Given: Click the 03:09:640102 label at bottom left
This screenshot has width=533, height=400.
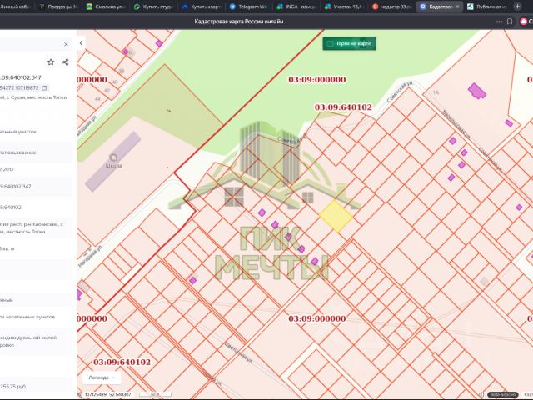Looking at the screenshot, I should (x=122, y=362).
